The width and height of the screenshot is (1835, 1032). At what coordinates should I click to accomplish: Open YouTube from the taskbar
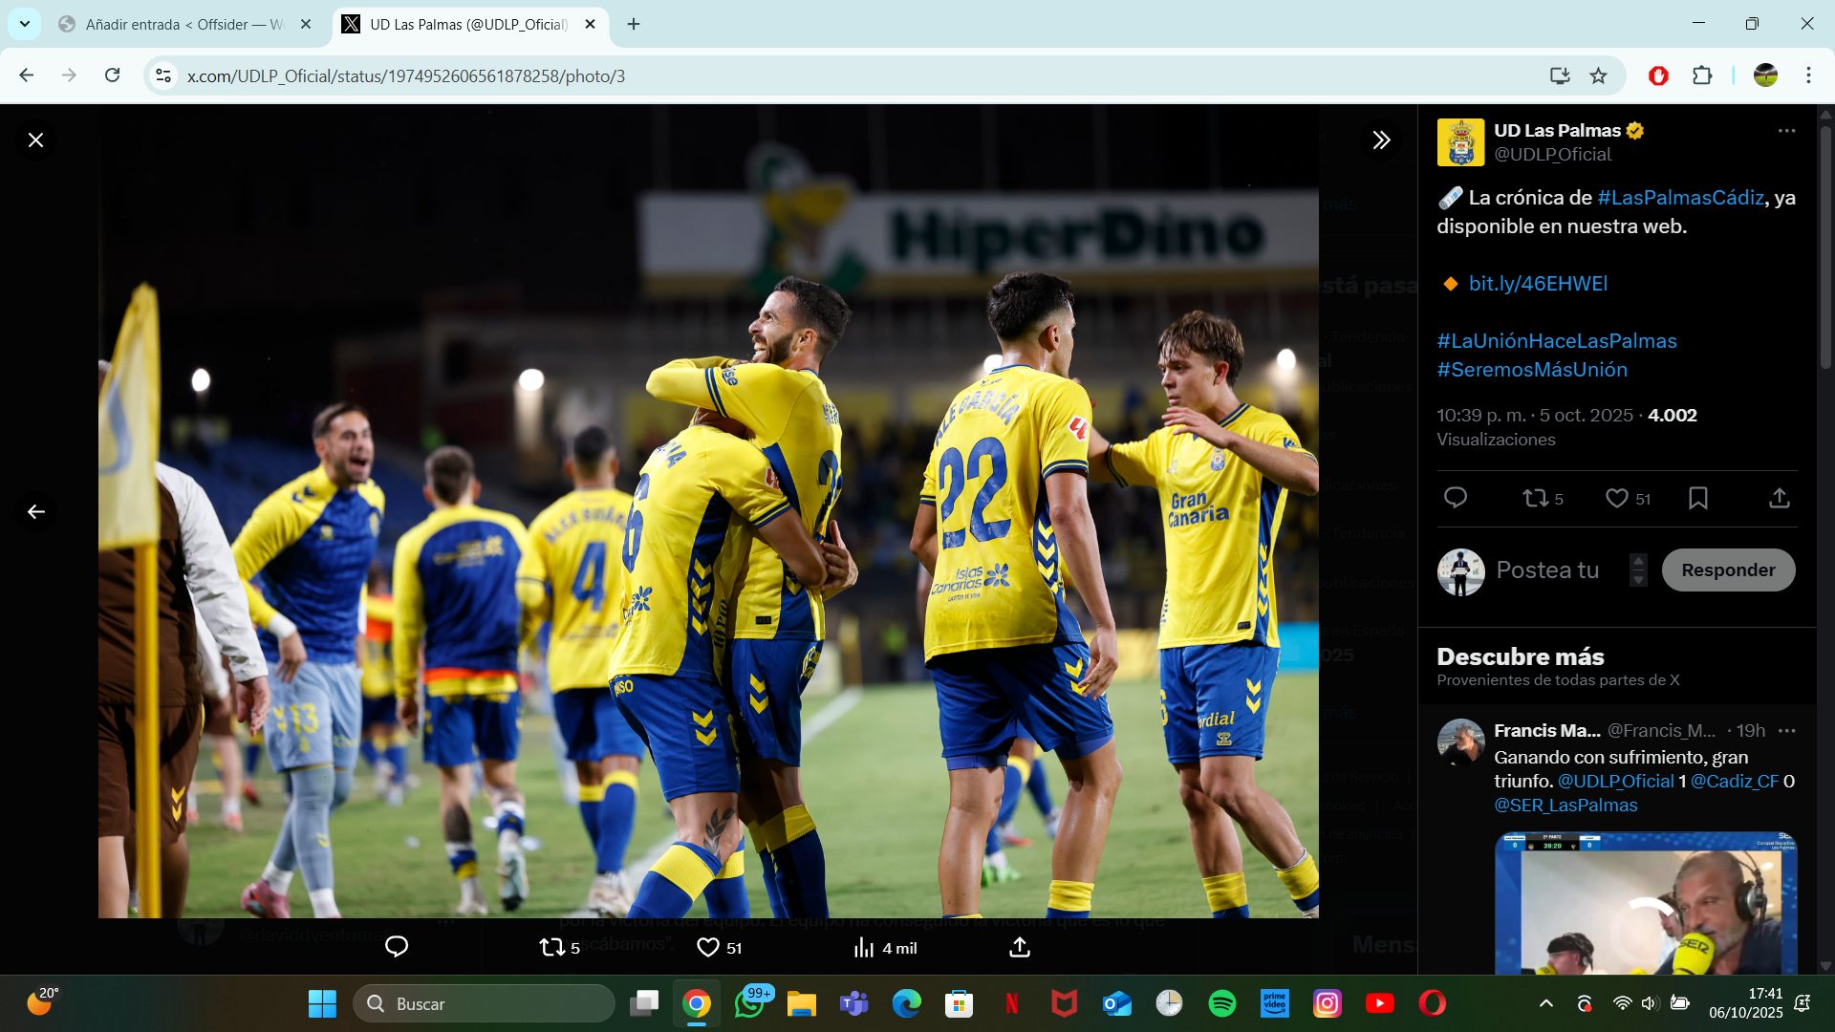tap(1379, 1003)
